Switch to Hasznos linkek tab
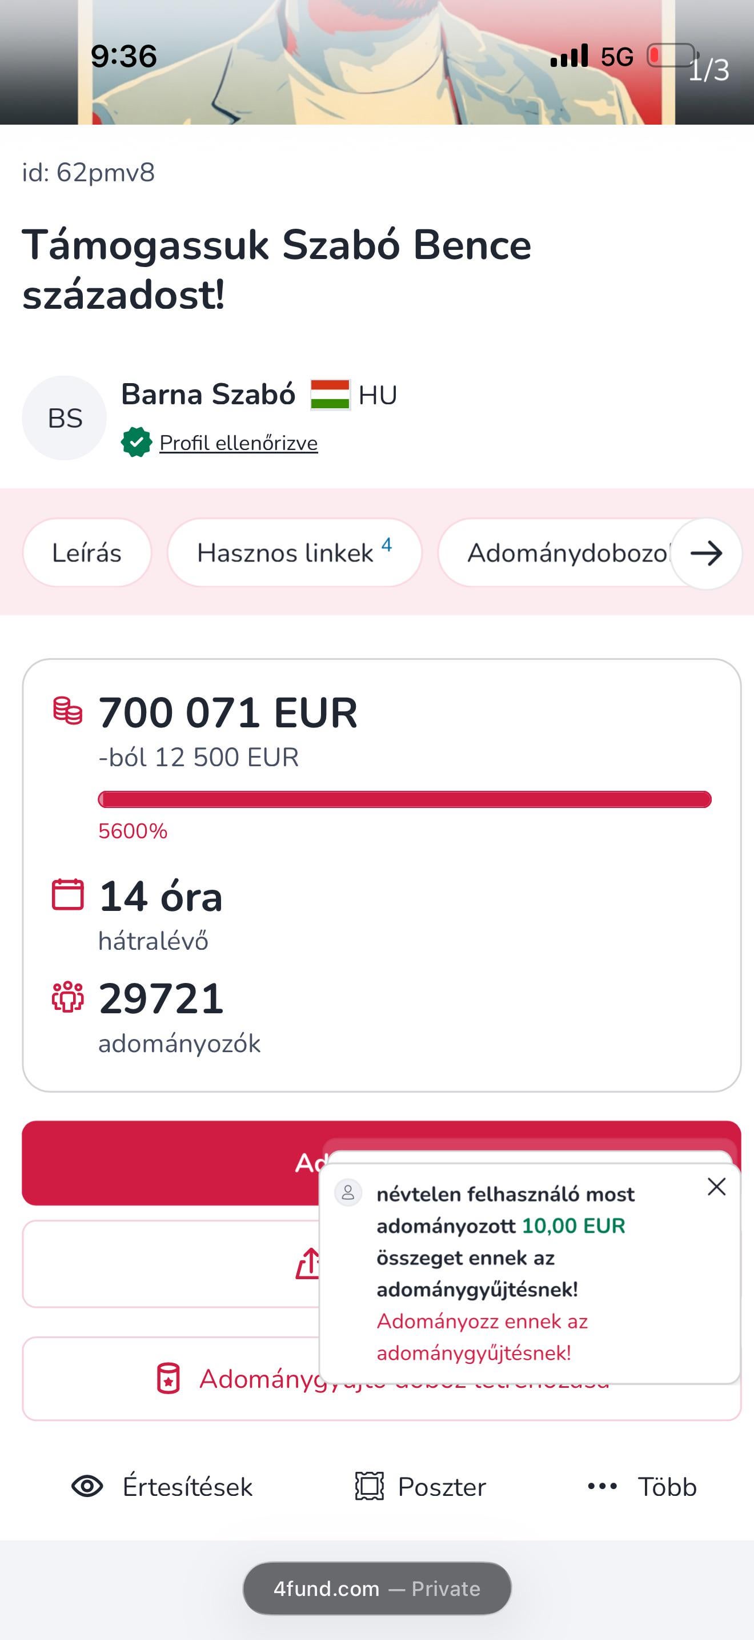The height and width of the screenshot is (1640, 754). (294, 552)
